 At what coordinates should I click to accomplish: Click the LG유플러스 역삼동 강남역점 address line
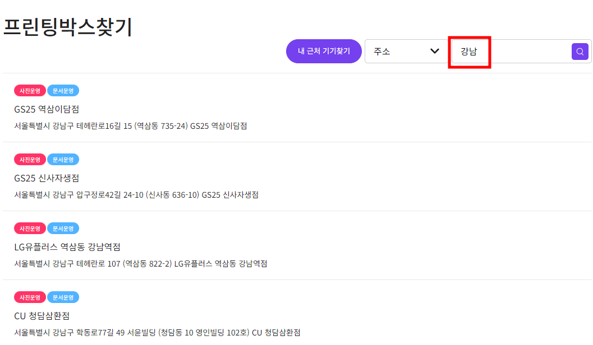coord(140,264)
